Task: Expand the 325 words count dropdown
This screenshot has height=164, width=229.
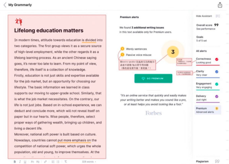Action: tap(89, 162)
